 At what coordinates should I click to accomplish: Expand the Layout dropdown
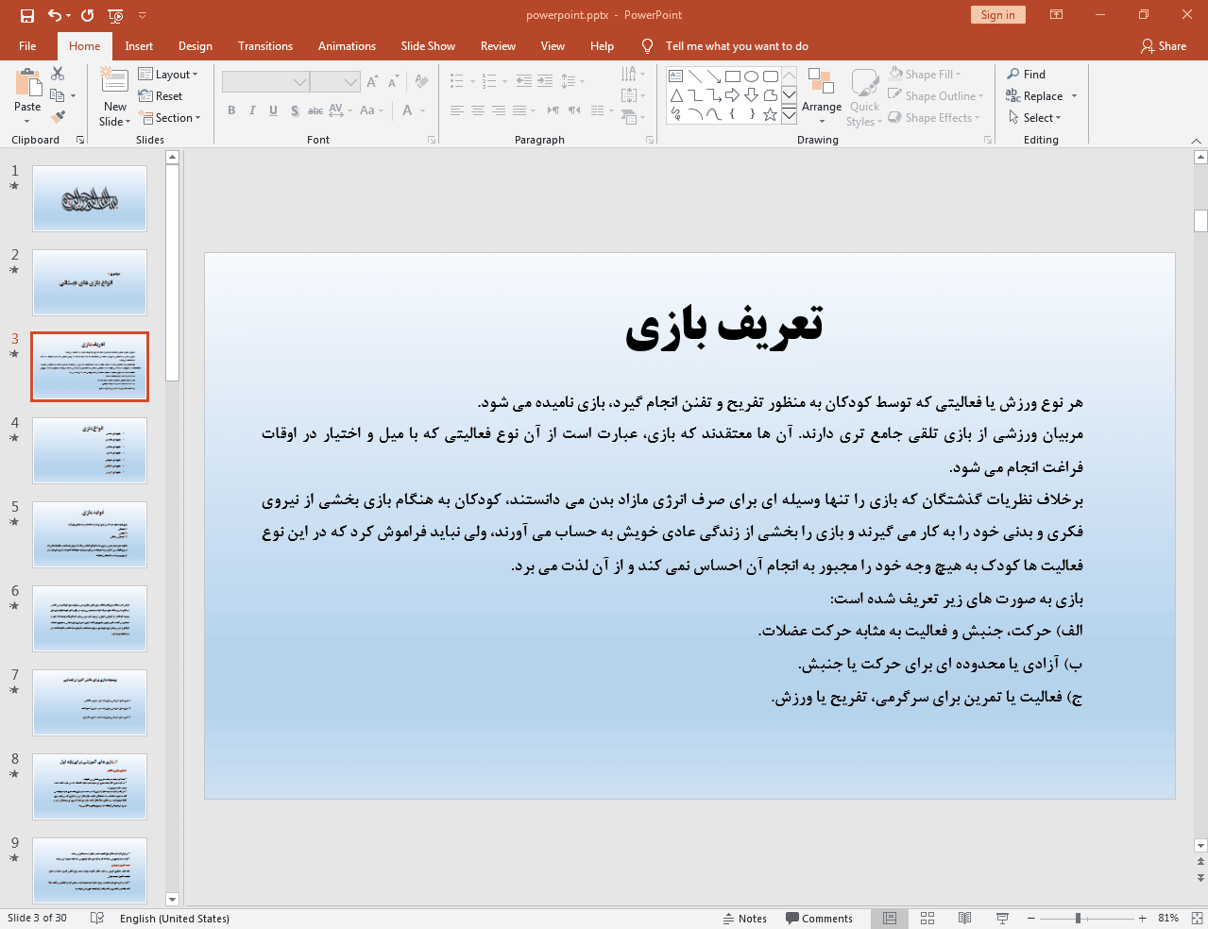click(168, 75)
